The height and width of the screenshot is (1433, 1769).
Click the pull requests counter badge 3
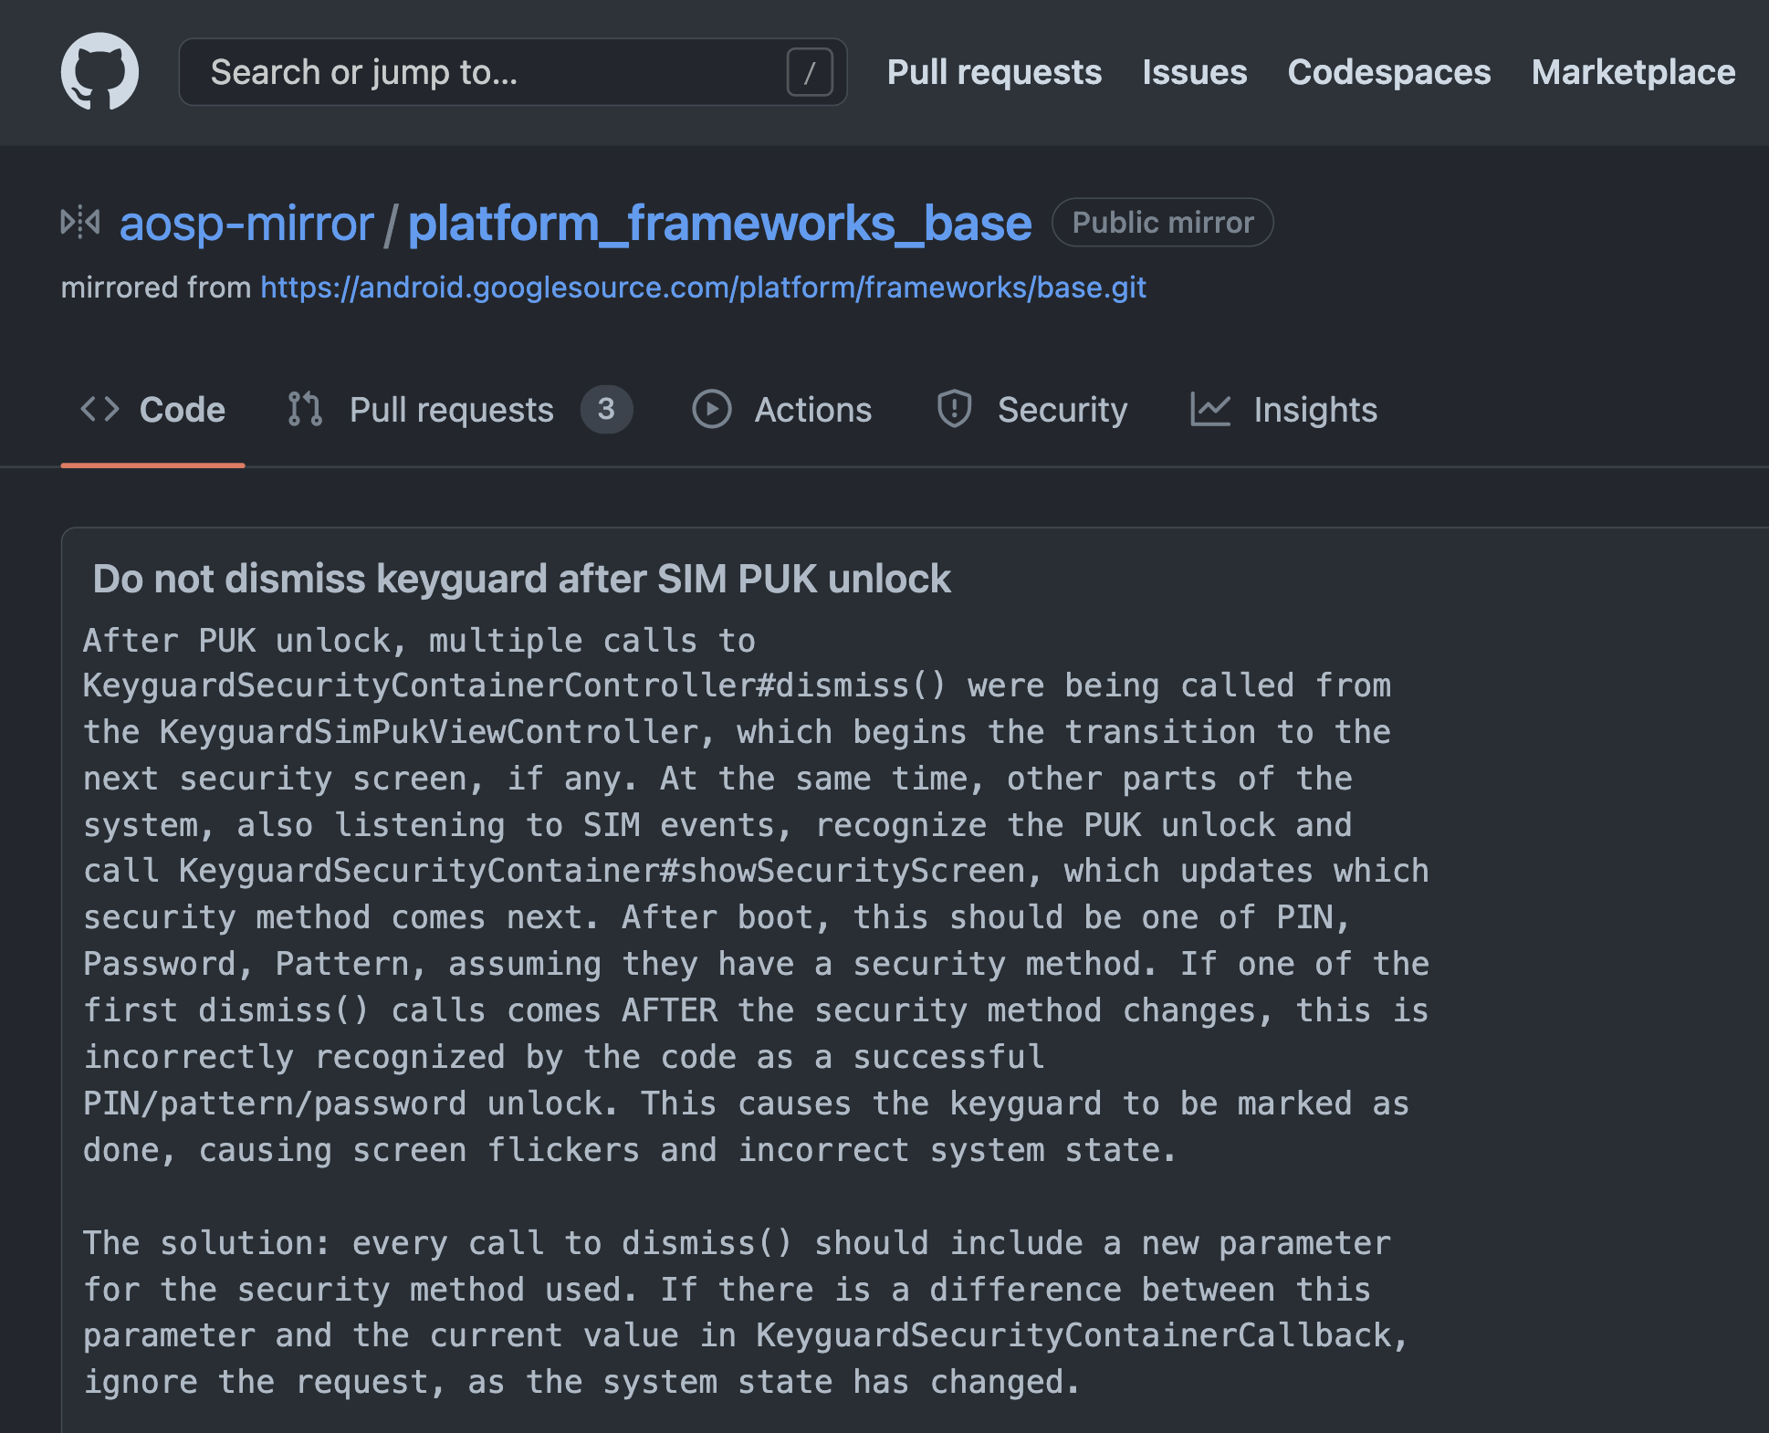606,409
